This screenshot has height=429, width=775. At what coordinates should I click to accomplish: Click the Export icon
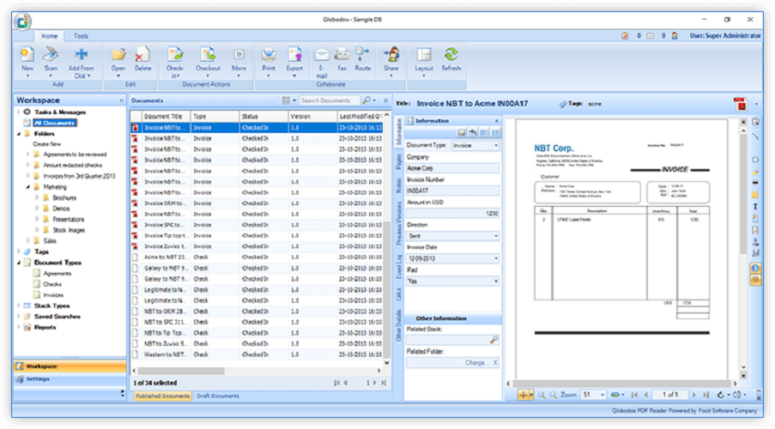[x=294, y=54]
